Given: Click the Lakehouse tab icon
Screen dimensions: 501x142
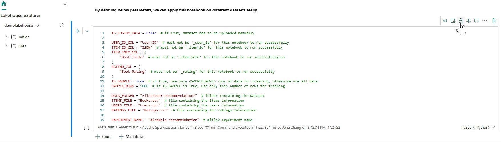Looking at the screenshot, I should click(x=4, y=4).
